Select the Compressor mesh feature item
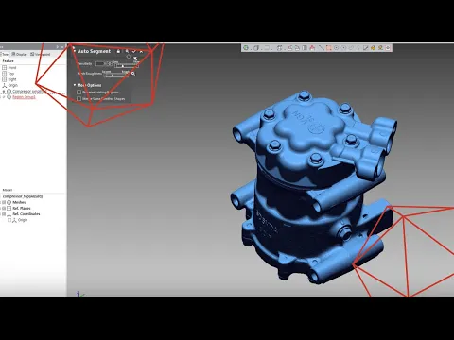This screenshot has height=340, width=454. click(26, 91)
